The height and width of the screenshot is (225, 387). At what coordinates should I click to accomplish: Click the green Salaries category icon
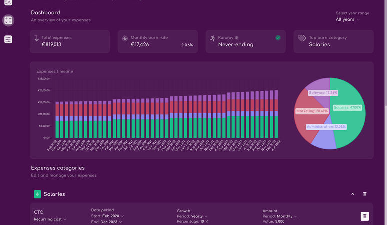(37, 194)
